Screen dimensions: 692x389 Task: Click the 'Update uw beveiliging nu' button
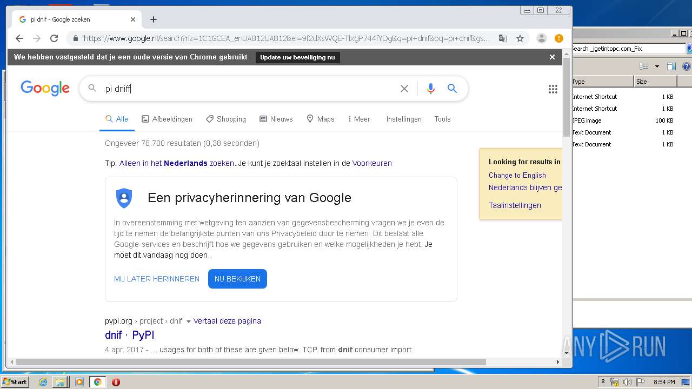297,57
